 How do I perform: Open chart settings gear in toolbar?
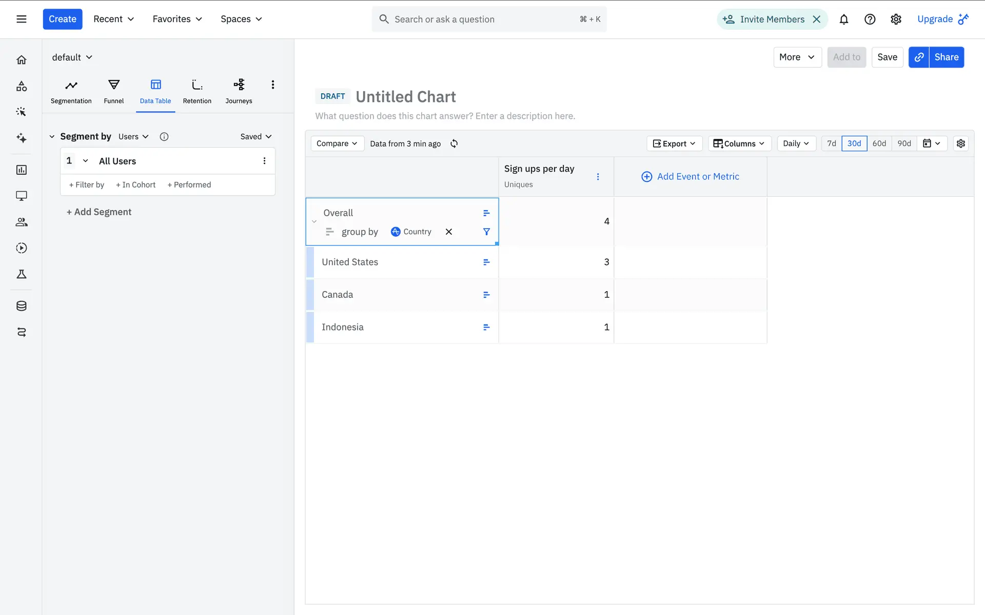pos(960,143)
